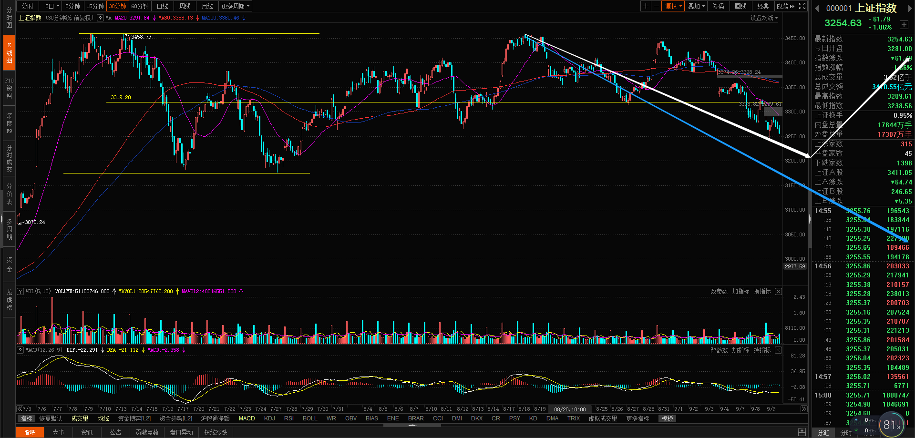The width and height of the screenshot is (915, 438).
Task: Zoom out chart with minus icon
Action: 656,6
